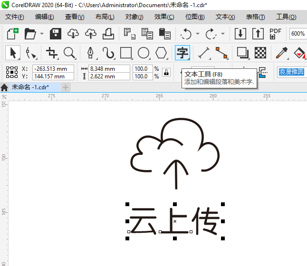Click the Save floppy disk icon
This screenshot has height=266, width=307.
(x=56, y=34)
